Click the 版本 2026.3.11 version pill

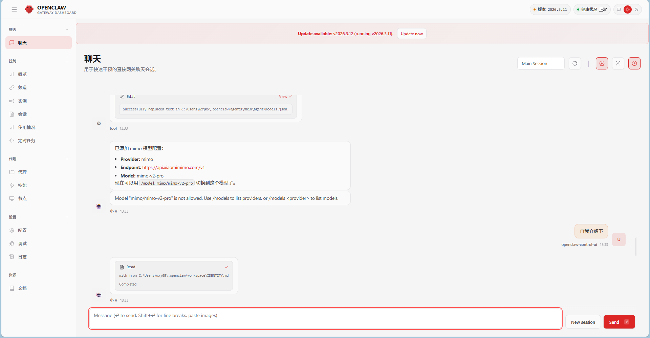(x=550, y=9)
